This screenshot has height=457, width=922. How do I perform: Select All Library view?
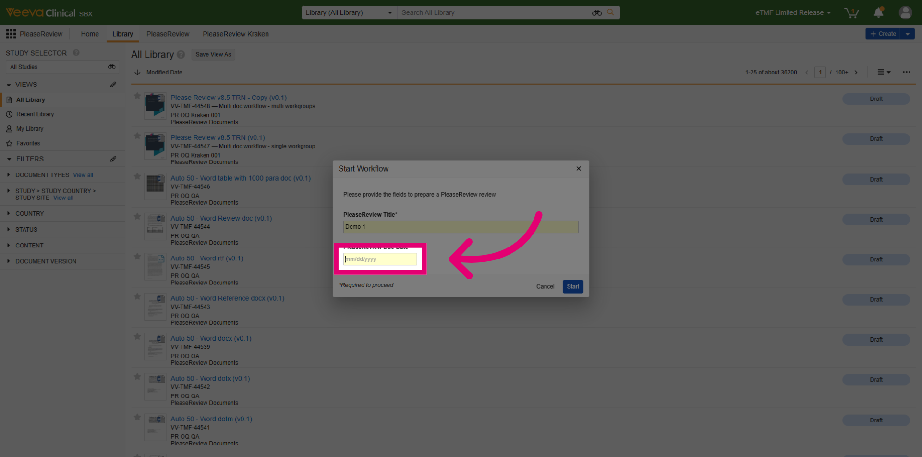point(31,100)
